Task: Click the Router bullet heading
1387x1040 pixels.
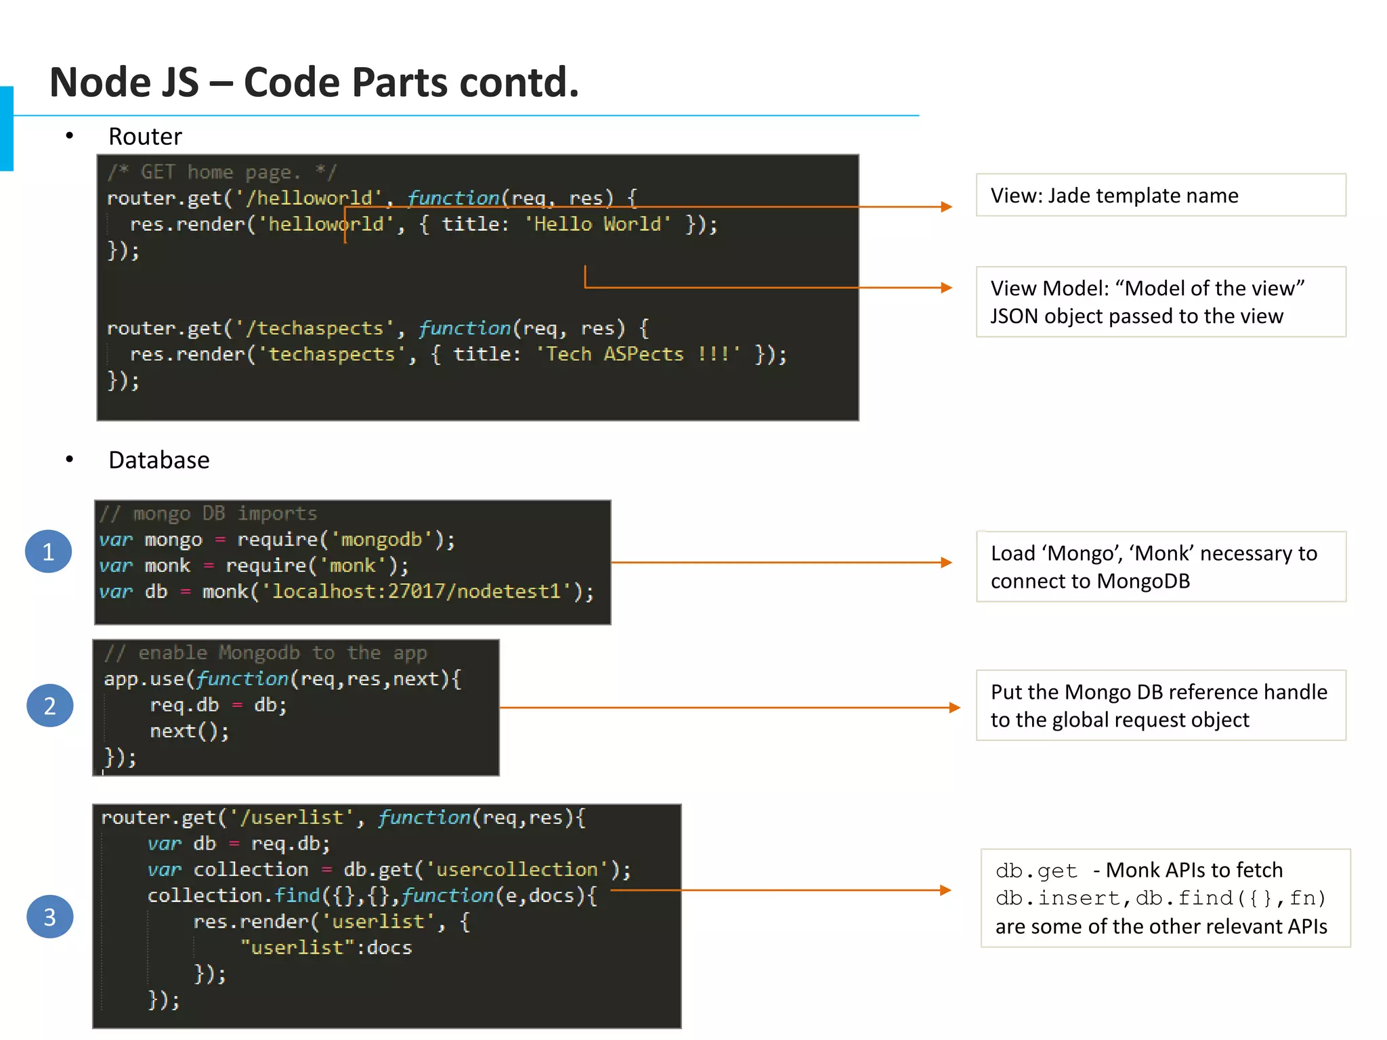Action: tap(145, 137)
